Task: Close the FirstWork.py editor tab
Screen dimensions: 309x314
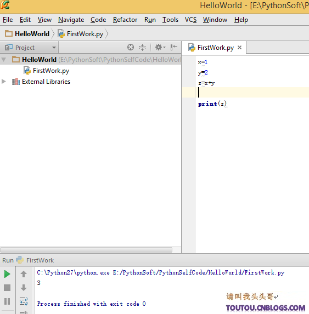Action: pos(239,48)
